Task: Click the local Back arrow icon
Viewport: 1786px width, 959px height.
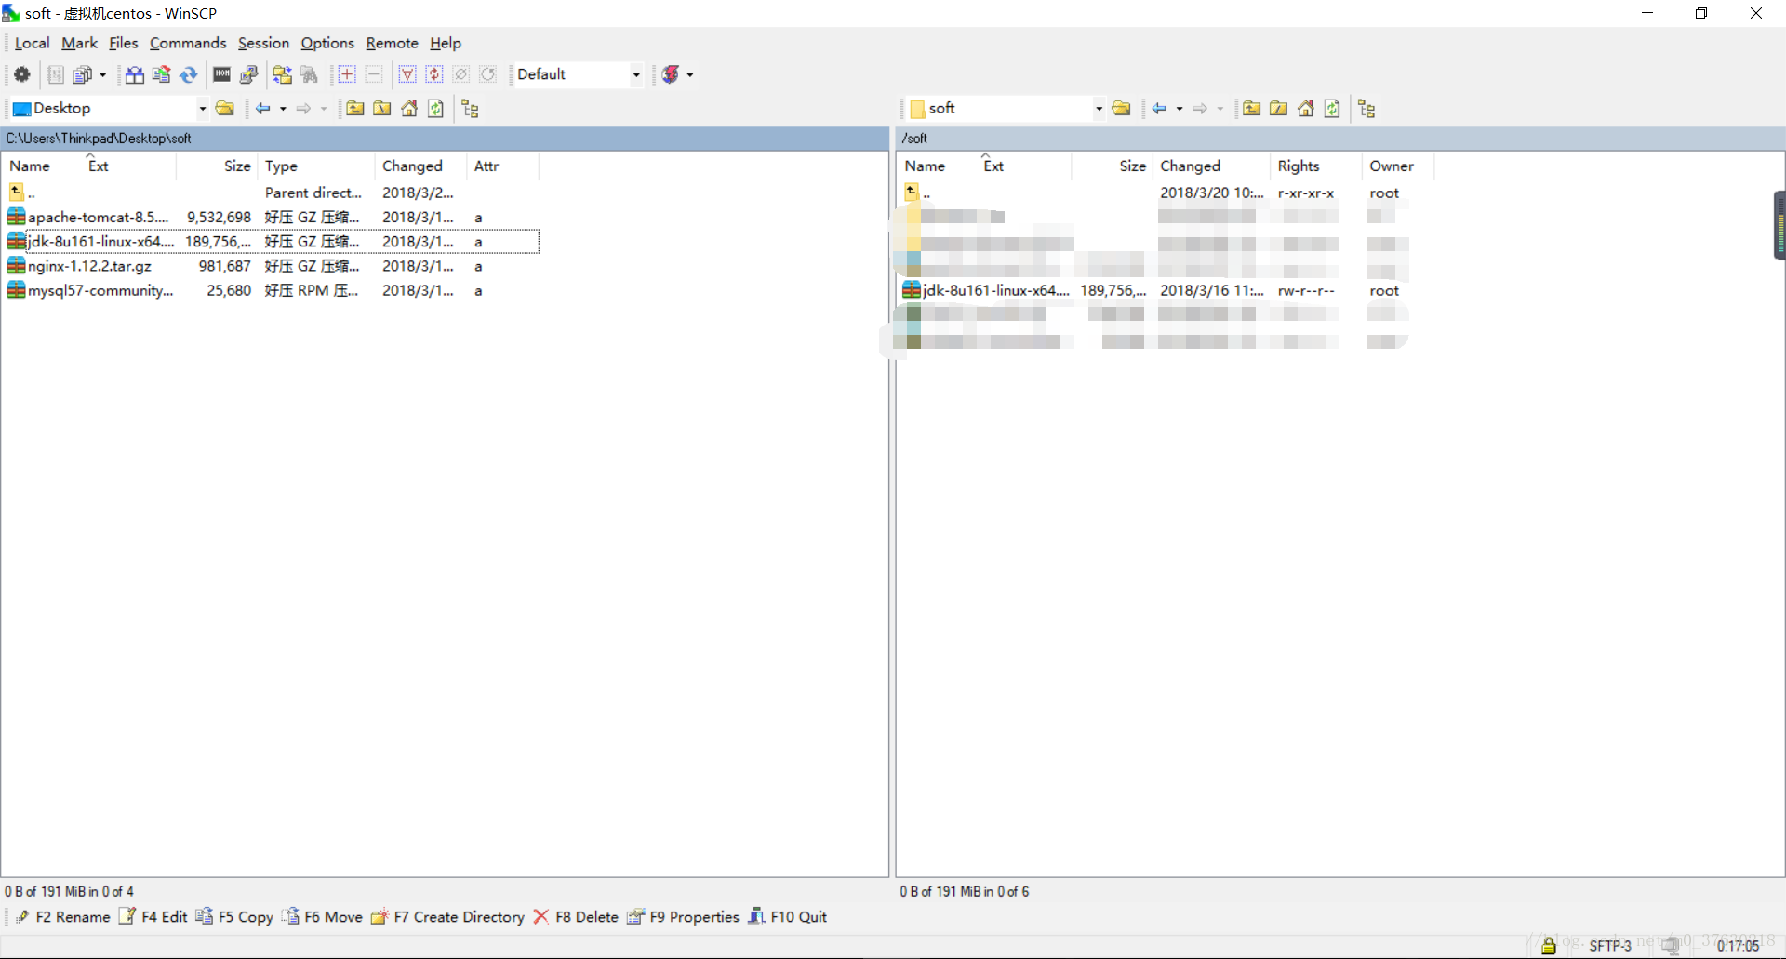Action: (x=263, y=109)
